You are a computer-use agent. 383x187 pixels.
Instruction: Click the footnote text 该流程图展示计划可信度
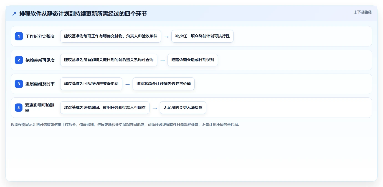tap(125, 124)
